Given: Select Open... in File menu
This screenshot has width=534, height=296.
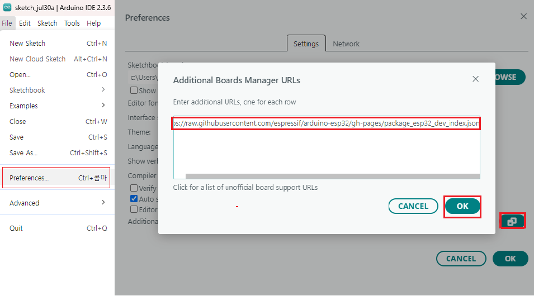Looking at the screenshot, I should [57, 75].
